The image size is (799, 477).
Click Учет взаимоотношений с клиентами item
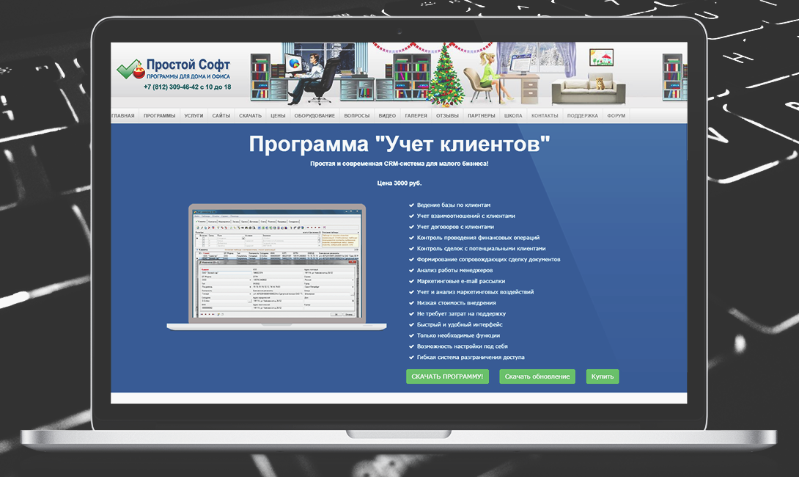click(x=465, y=216)
